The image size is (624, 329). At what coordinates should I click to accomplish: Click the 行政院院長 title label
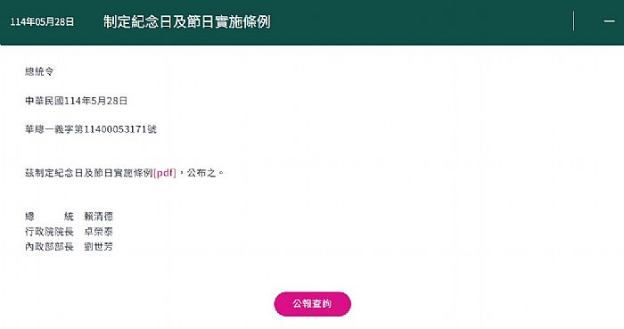pos(49,232)
